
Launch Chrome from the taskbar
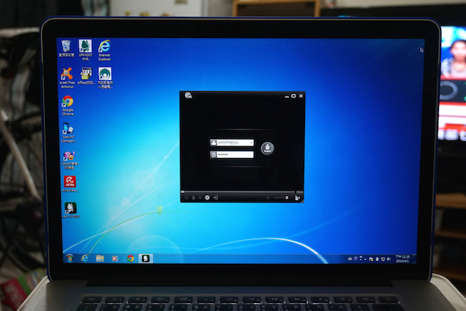tap(130, 259)
